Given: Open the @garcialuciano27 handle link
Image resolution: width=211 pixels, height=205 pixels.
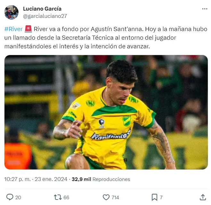Looking at the screenshot, I should tap(45, 16).
